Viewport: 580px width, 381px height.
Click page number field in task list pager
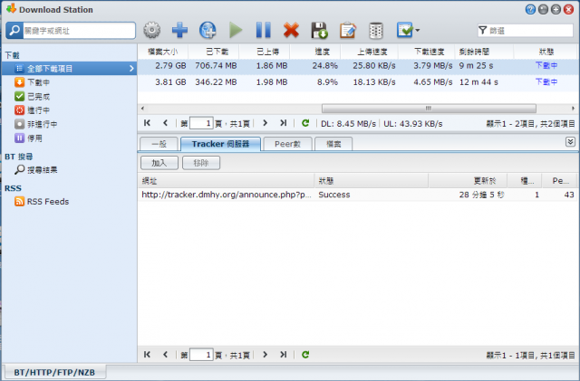(201, 123)
